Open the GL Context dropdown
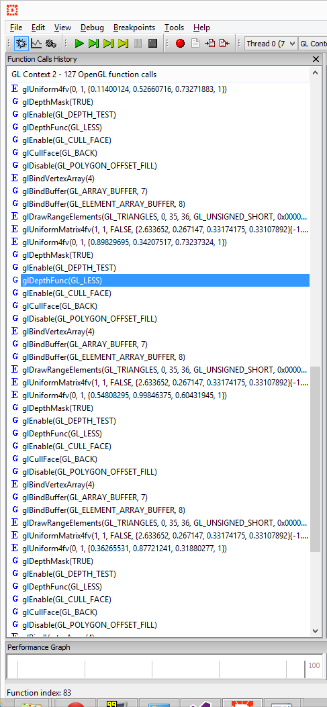The height and width of the screenshot is (707, 327). coord(313,43)
